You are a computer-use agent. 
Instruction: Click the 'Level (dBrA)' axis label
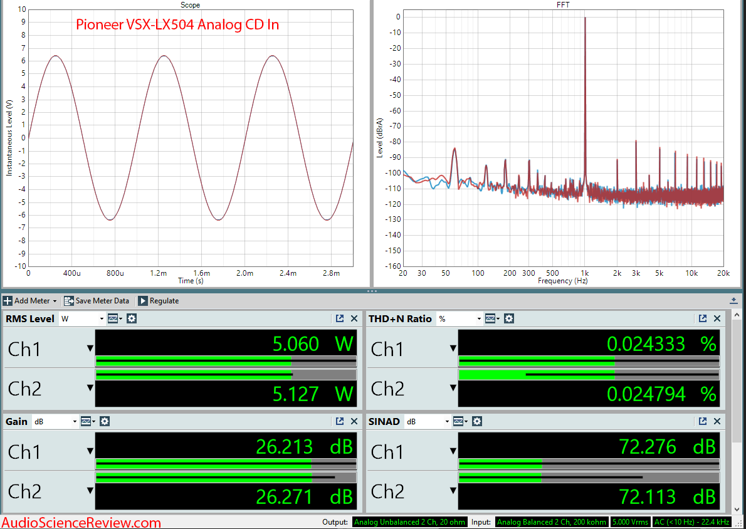click(x=380, y=138)
